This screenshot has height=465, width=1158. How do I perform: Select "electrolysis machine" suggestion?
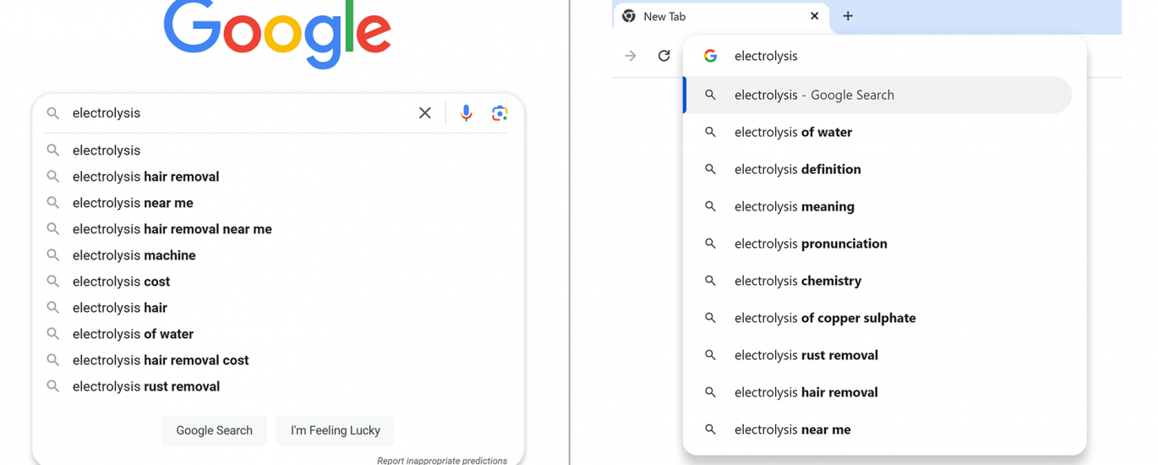[134, 255]
